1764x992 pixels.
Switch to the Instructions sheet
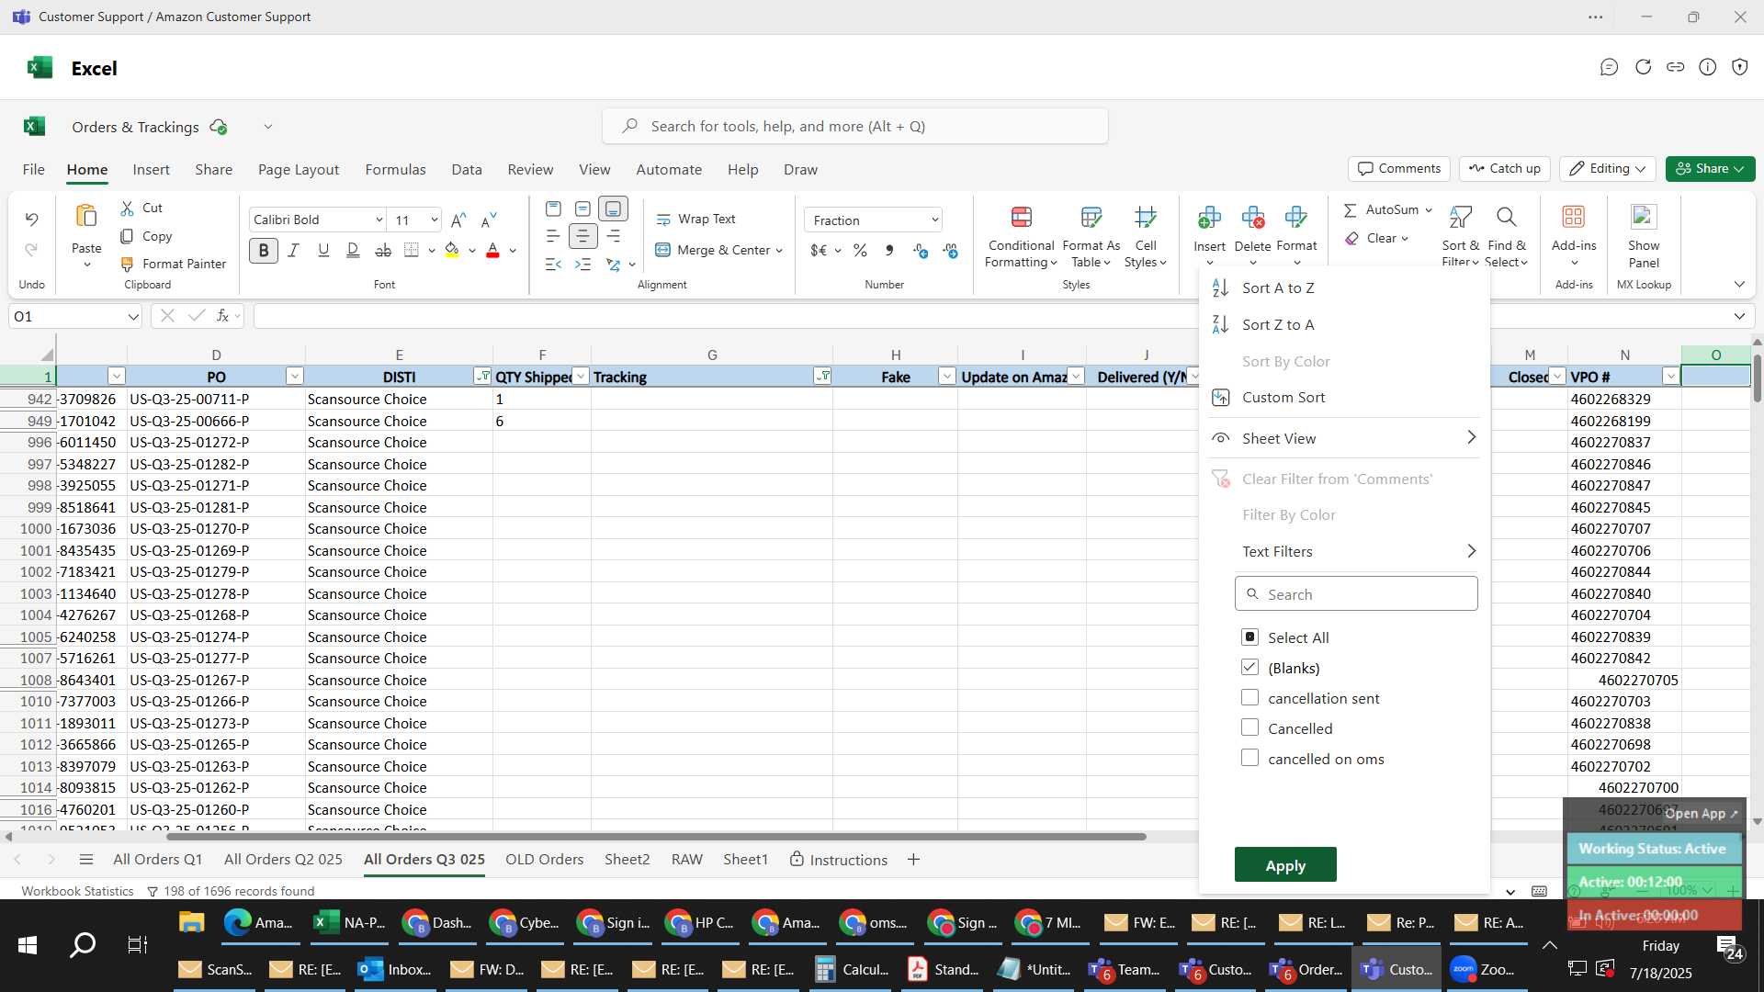[x=838, y=860]
